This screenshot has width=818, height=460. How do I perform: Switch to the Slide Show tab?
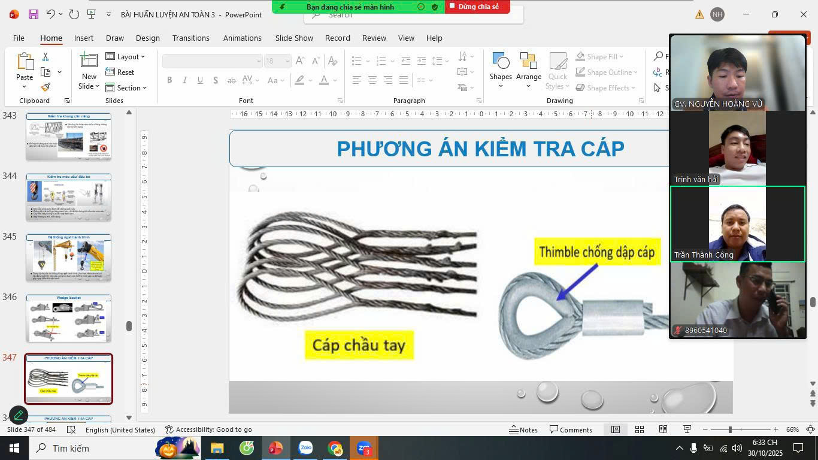tap(294, 38)
